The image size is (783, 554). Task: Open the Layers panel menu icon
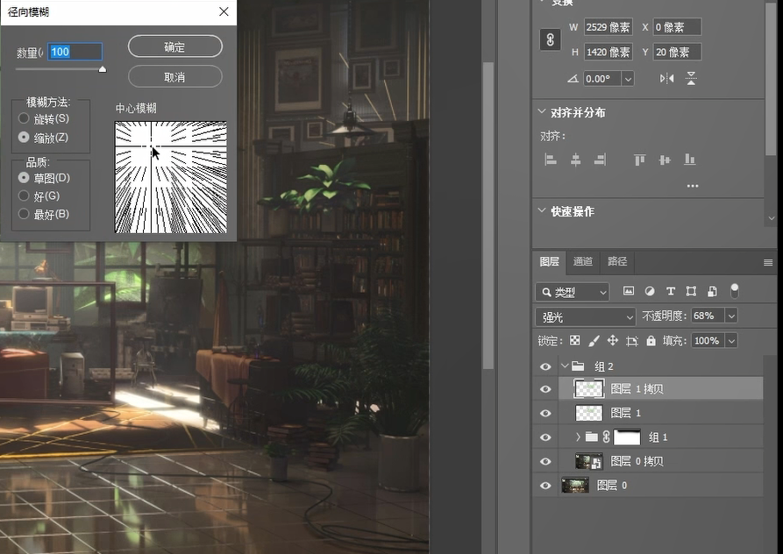(x=768, y=262)
